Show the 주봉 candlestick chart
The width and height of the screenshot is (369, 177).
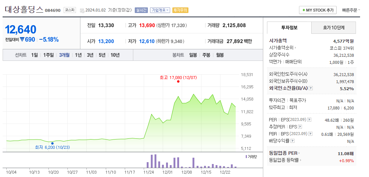coord(206,55)
